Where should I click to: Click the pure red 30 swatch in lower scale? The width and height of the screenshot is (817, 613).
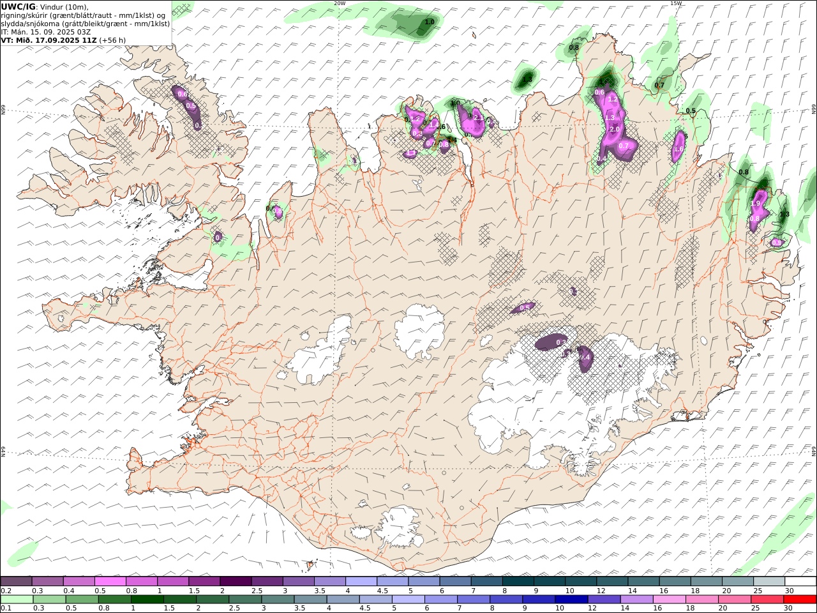799,600
